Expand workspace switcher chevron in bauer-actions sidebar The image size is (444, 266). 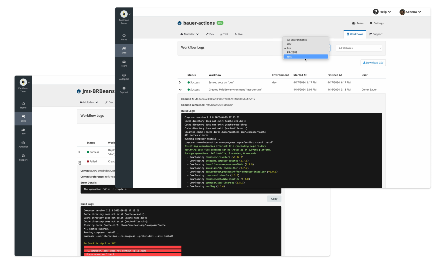pyautogui.click(x=129, y=14)
